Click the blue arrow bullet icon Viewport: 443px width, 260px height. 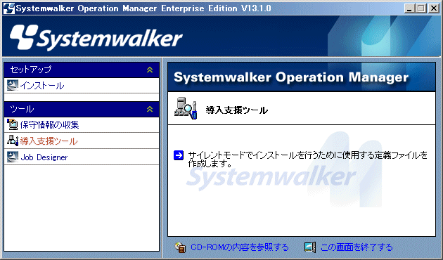pyautogui.click(x=179, y=155)
